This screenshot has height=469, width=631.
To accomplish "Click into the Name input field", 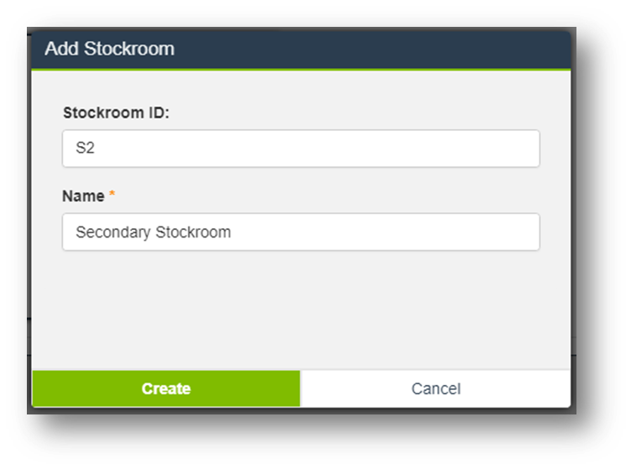I will [x=300, y=232].
